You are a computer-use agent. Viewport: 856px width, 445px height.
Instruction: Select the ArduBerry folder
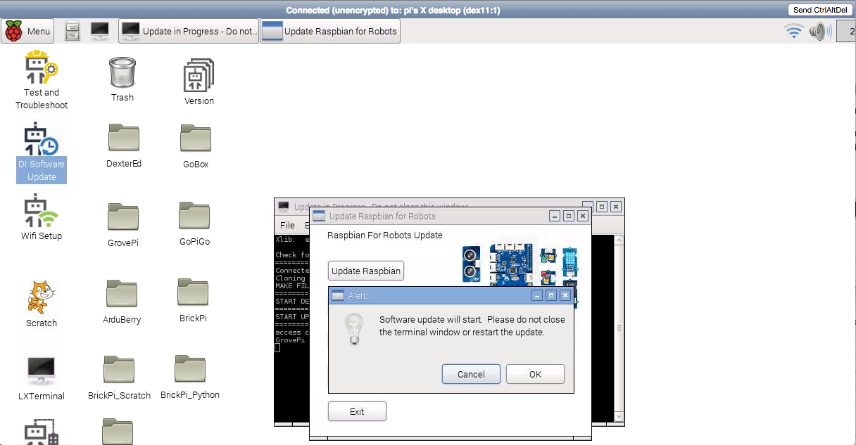point(122,302)
